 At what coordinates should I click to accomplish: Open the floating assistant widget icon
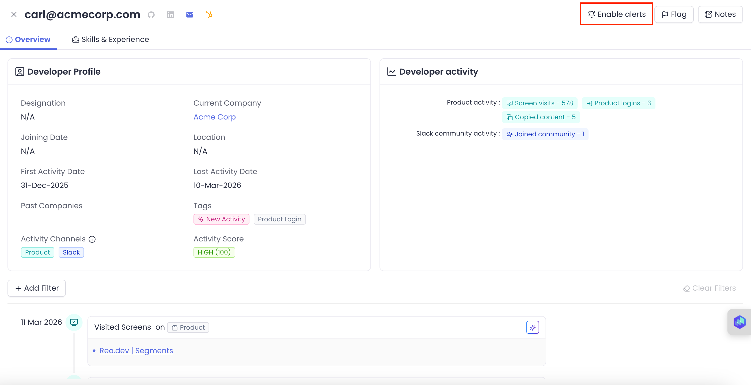(x=739, y=322)
